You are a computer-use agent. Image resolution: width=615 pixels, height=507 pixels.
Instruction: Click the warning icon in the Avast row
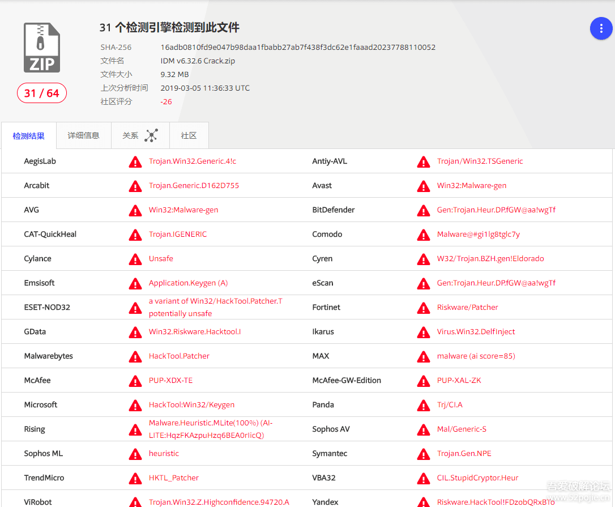pos(424,186)
